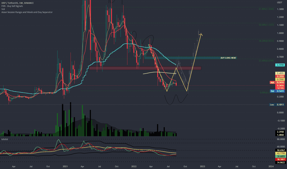Click the 1.486B volume value tag

(280, 135)
